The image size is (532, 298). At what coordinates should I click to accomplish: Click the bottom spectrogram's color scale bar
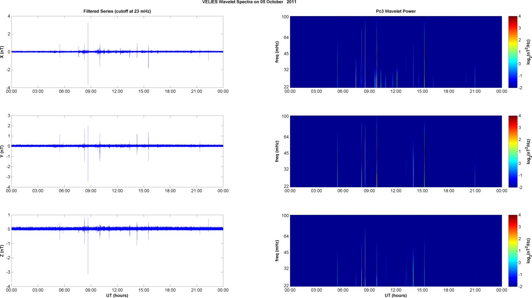click(513, 251)
